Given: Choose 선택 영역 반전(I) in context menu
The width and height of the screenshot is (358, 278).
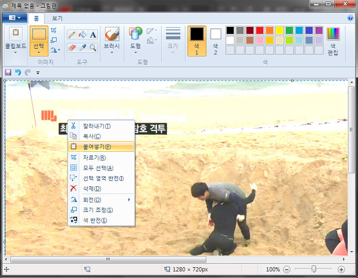Looking at the screenshot, I should tap(101, 178).
